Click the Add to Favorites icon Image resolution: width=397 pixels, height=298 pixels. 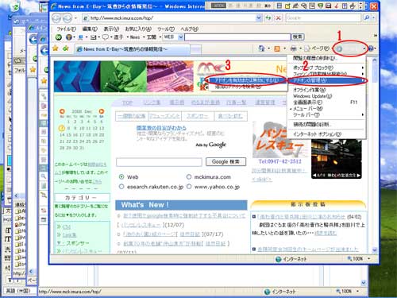point(66,48)
